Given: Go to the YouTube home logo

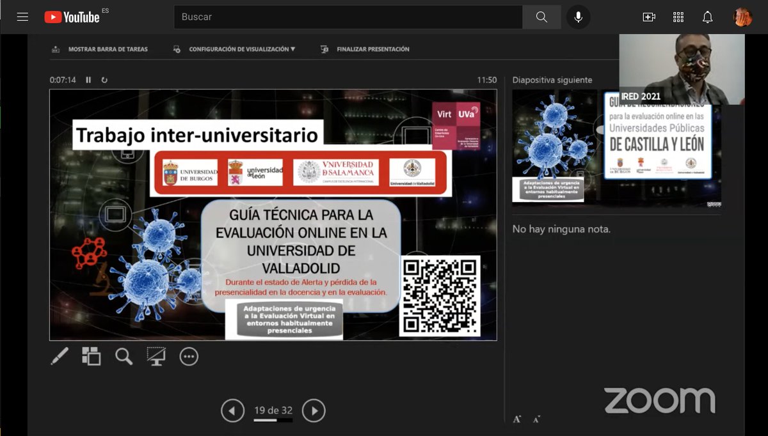Looking at the screenshot, I should coord(73,17).
